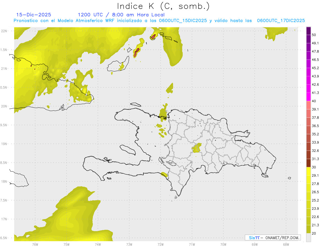Click the "72W" longitude label
The height and width of the screenshot is (248, 321).
coord(160,244)
